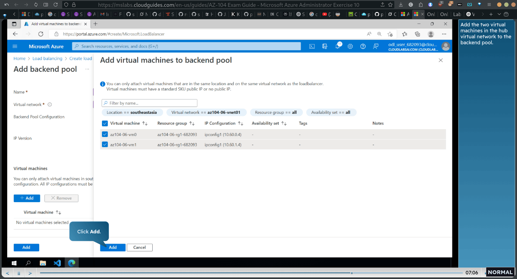Open Edge tab actions menu icon
The height and width of the screenshot is (279, 517).
(14, 24)
